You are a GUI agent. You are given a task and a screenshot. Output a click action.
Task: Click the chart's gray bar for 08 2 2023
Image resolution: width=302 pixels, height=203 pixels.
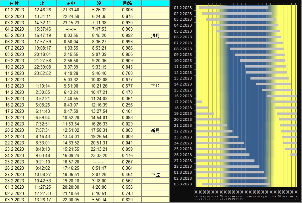point(256,49)
